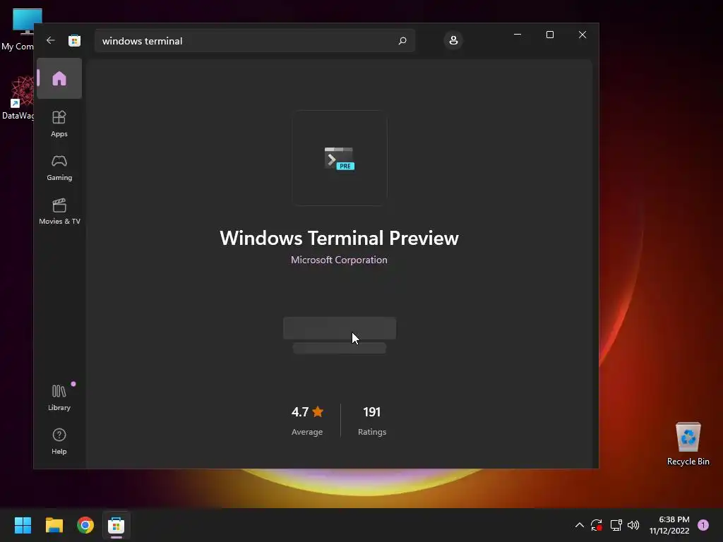
Task: Open the Apps section in sidebar
Action: pos(59,124)
